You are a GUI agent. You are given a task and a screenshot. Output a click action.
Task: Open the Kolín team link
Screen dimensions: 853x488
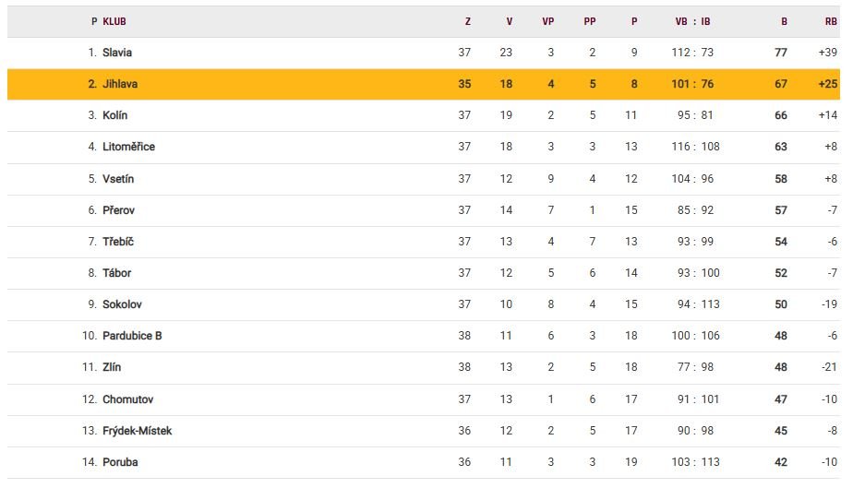[x=115, y=115]
